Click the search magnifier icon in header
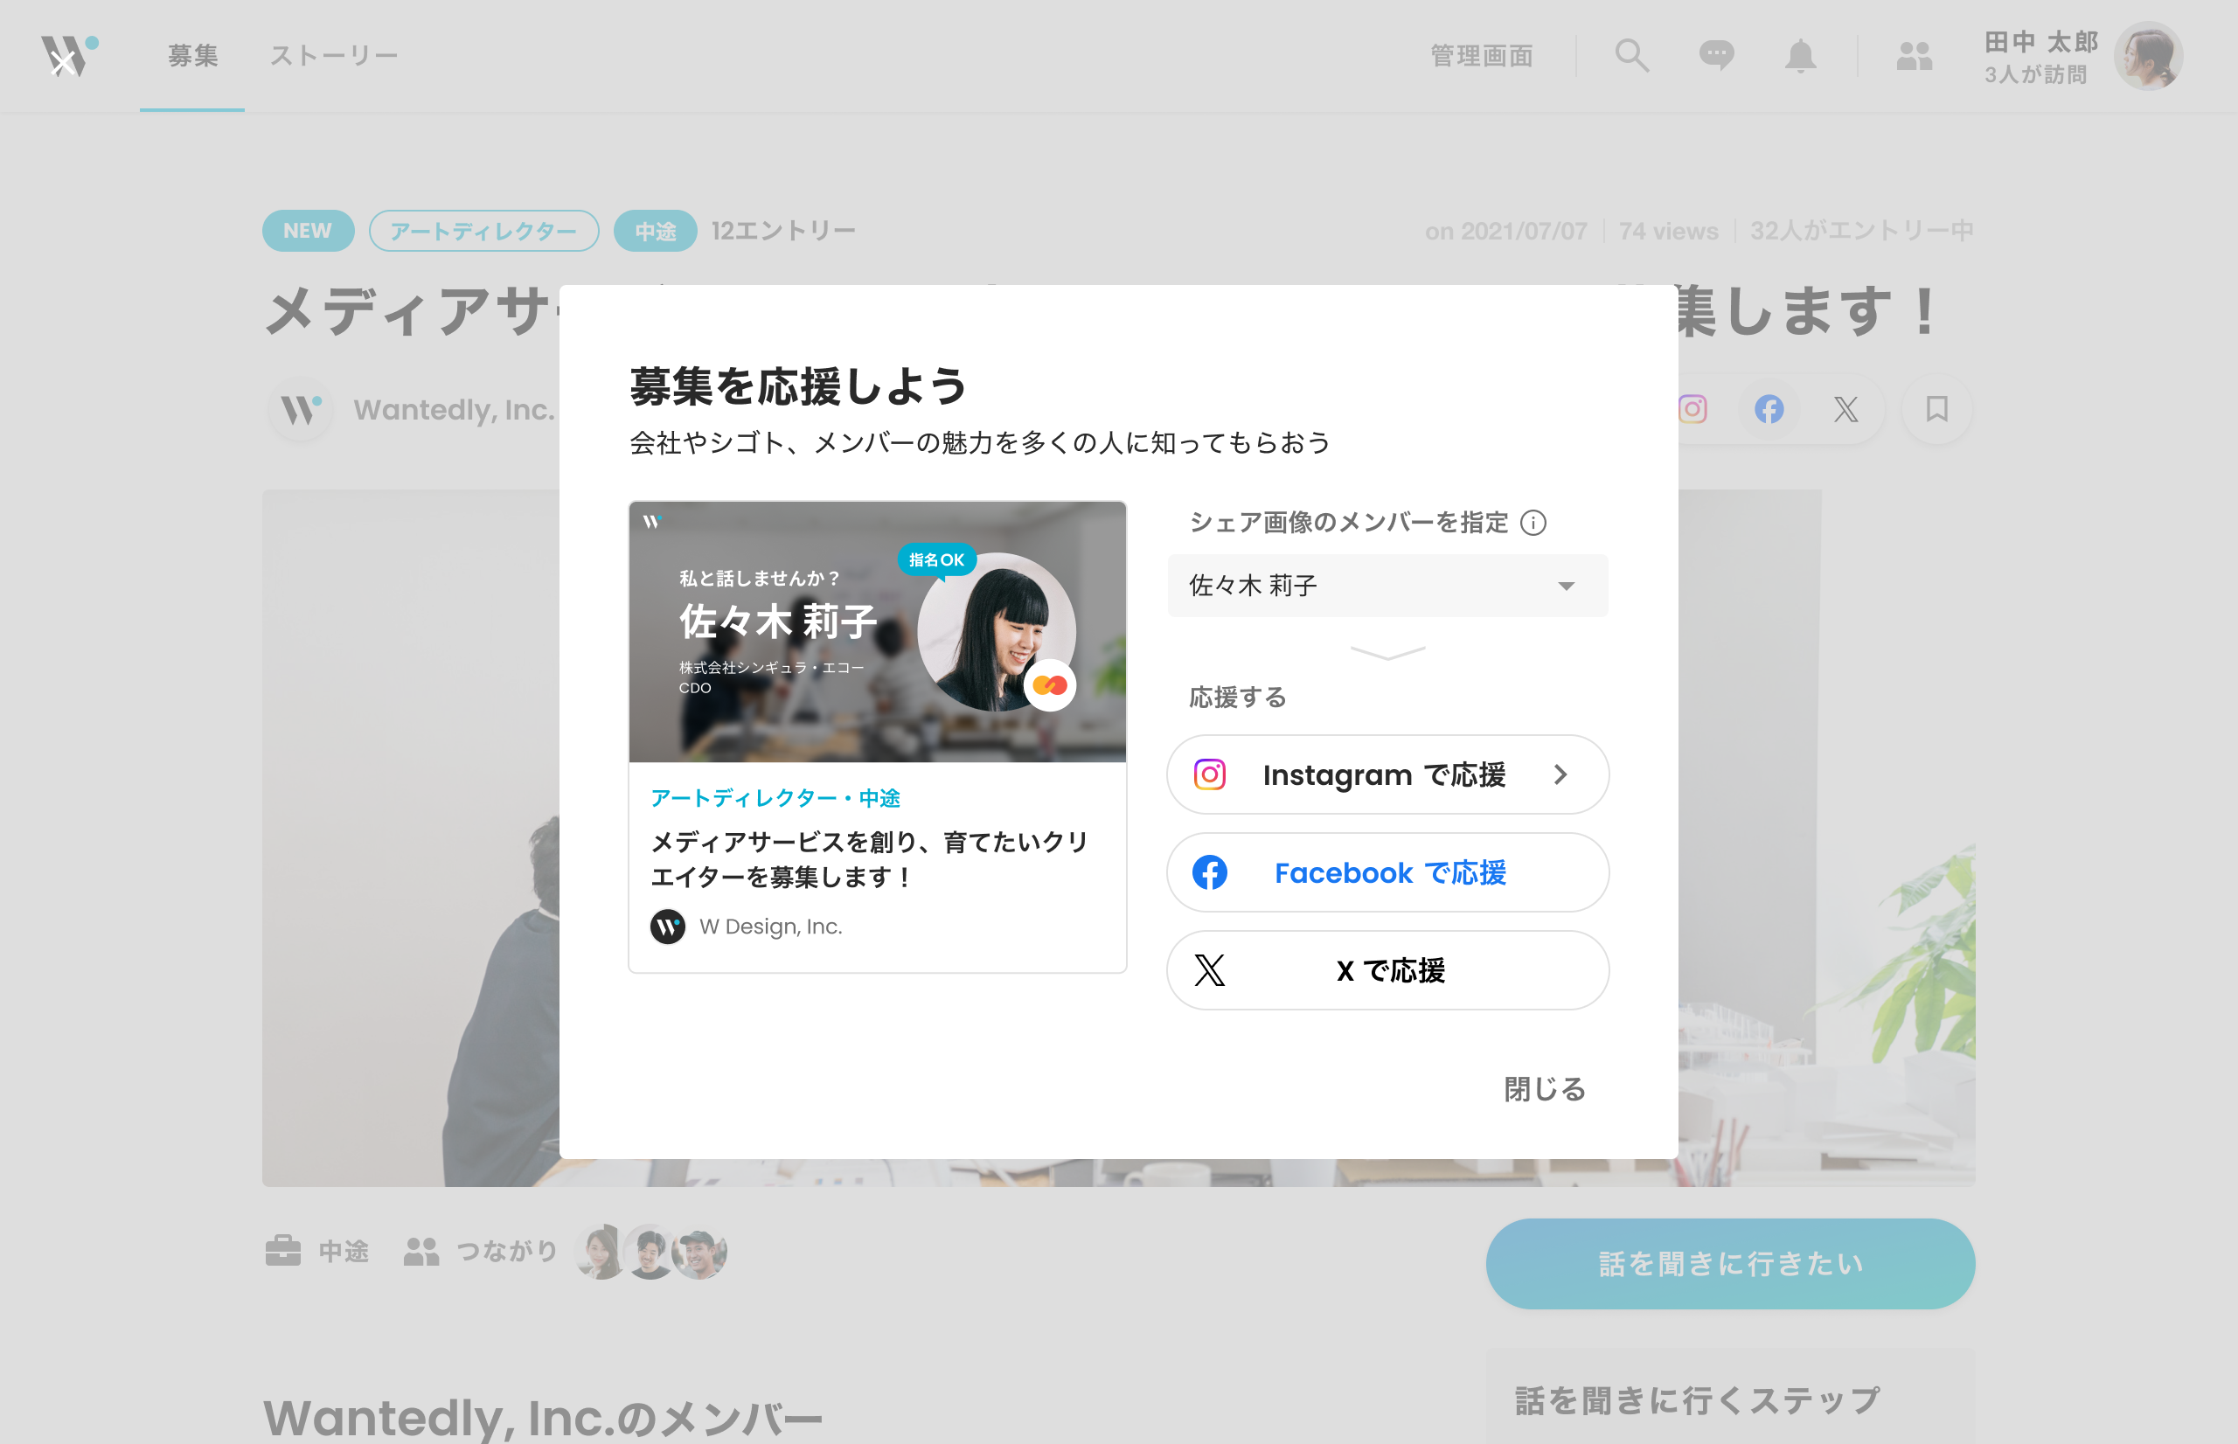Screen dimensions: 2238x1444 (1631, 56)
